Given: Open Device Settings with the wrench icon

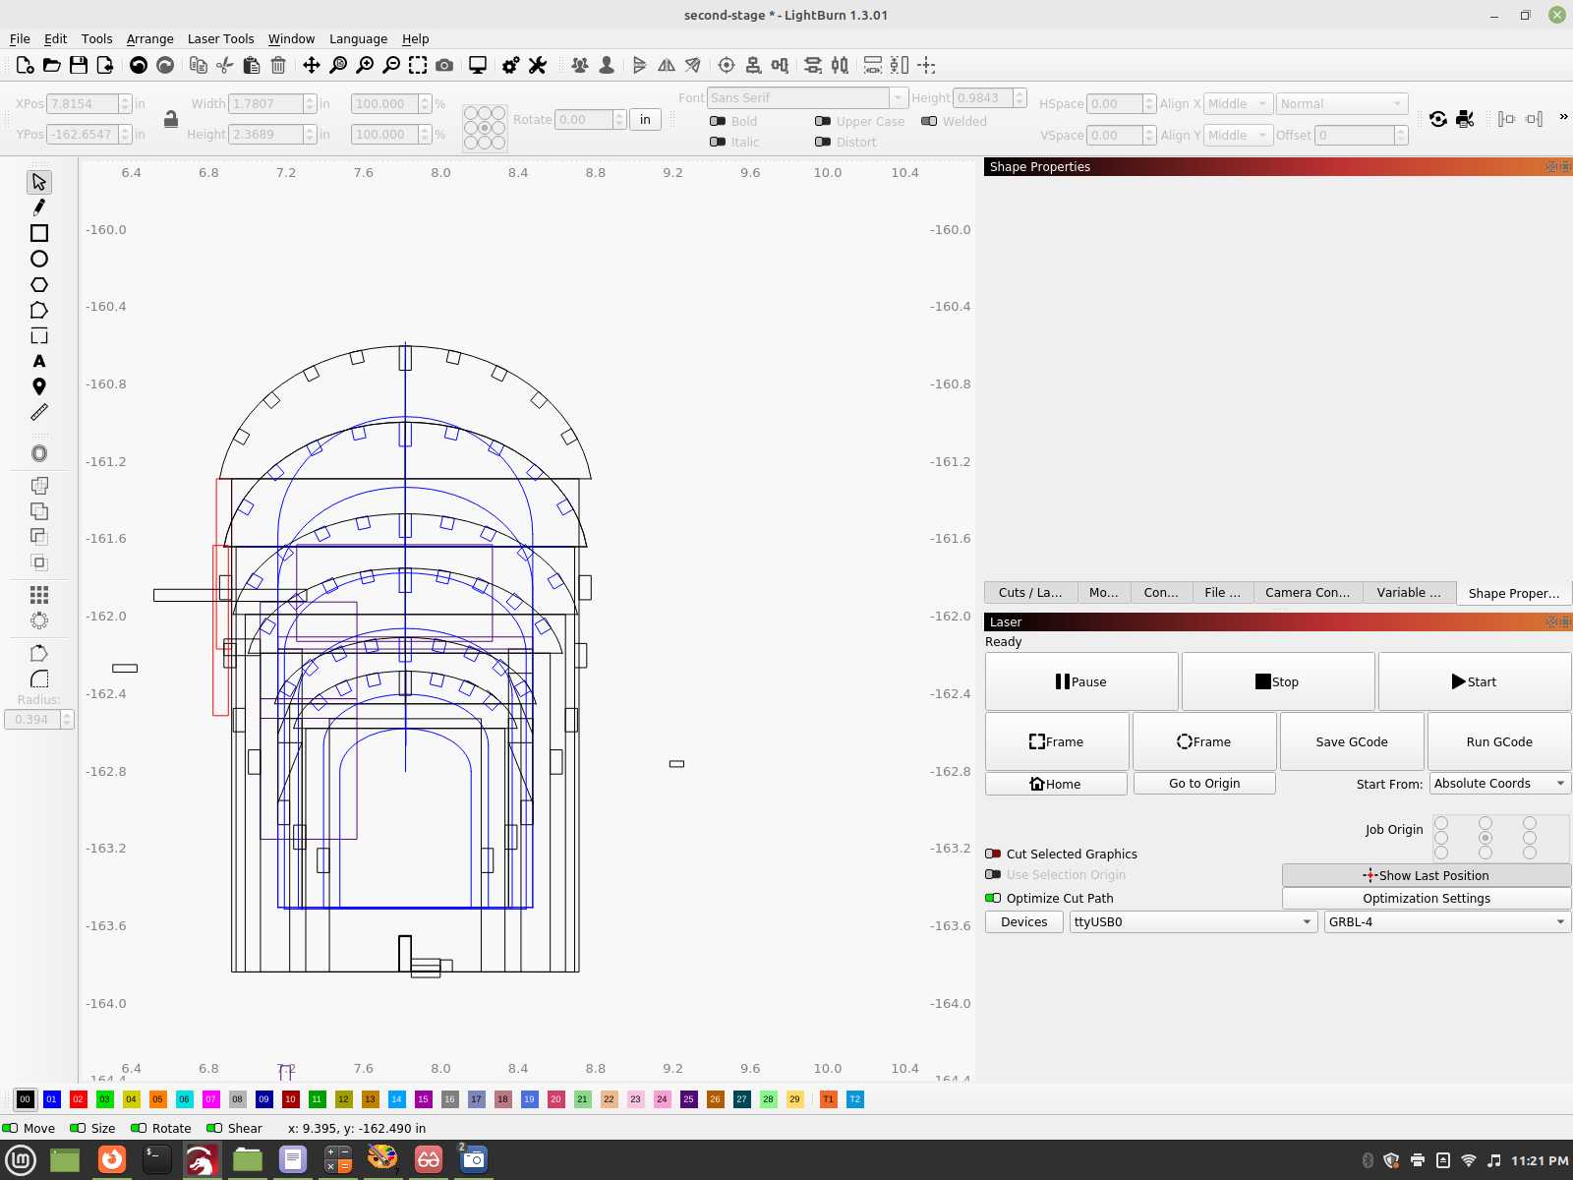Looking at the screenshot, I should click(x=537, y=65).
